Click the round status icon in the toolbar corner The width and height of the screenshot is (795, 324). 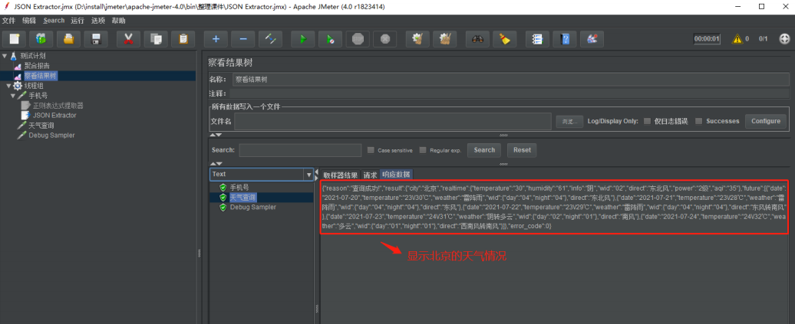784,39
